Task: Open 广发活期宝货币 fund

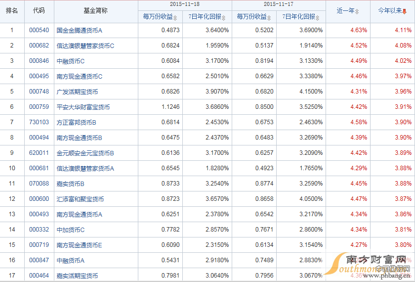Action: (x=77, y=92)
